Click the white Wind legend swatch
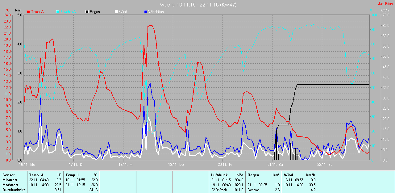Viewport: 395px width, 193px height. 116,12
